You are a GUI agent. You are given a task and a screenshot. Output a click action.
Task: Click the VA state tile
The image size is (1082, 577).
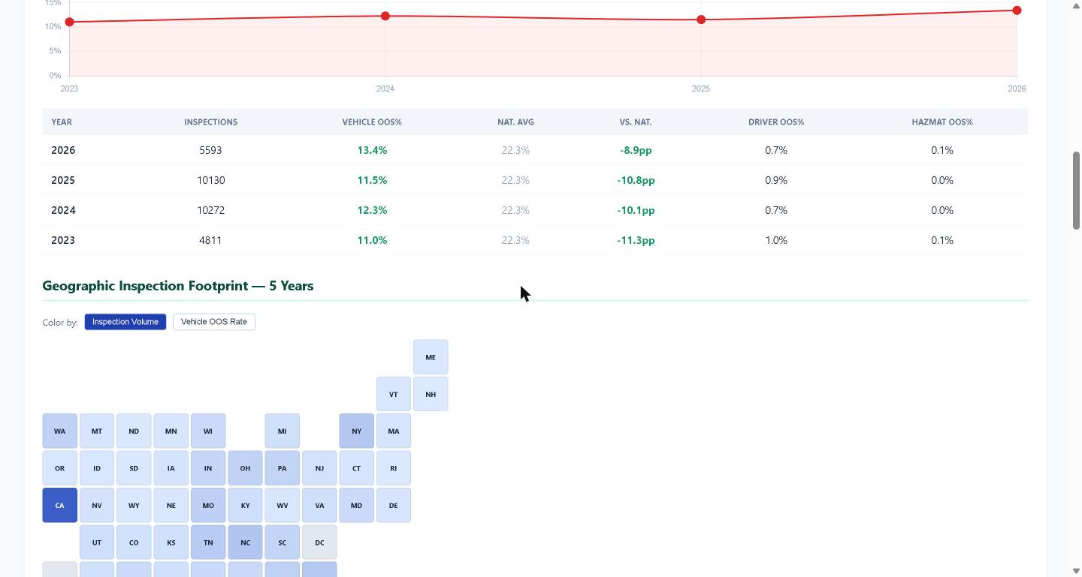coord(319,505)
